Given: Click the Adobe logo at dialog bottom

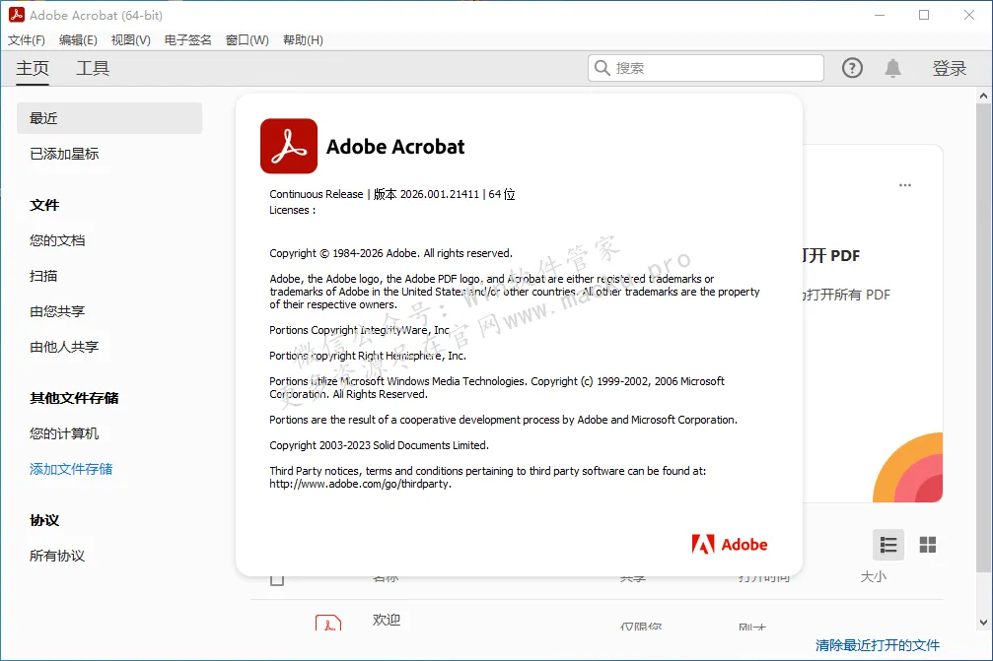Looking at the screenshot, I should point(729,545).
